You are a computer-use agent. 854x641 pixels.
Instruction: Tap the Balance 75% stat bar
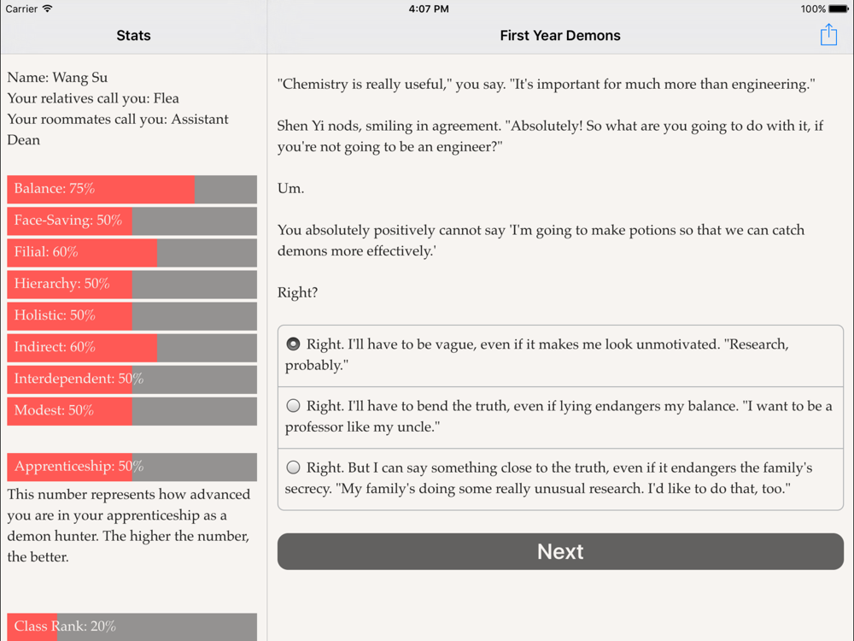click(132, 189)
